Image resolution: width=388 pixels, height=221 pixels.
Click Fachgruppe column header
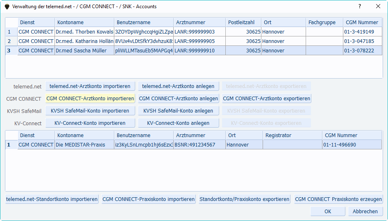click(324, 22)
